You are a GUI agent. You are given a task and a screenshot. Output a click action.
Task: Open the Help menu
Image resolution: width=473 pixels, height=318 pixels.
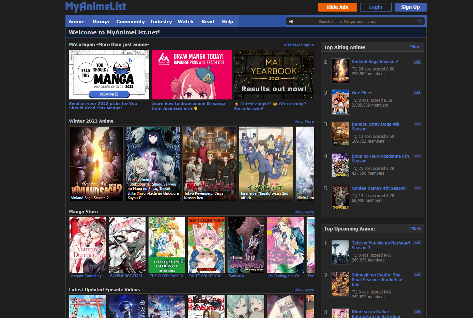coord(228,21)
